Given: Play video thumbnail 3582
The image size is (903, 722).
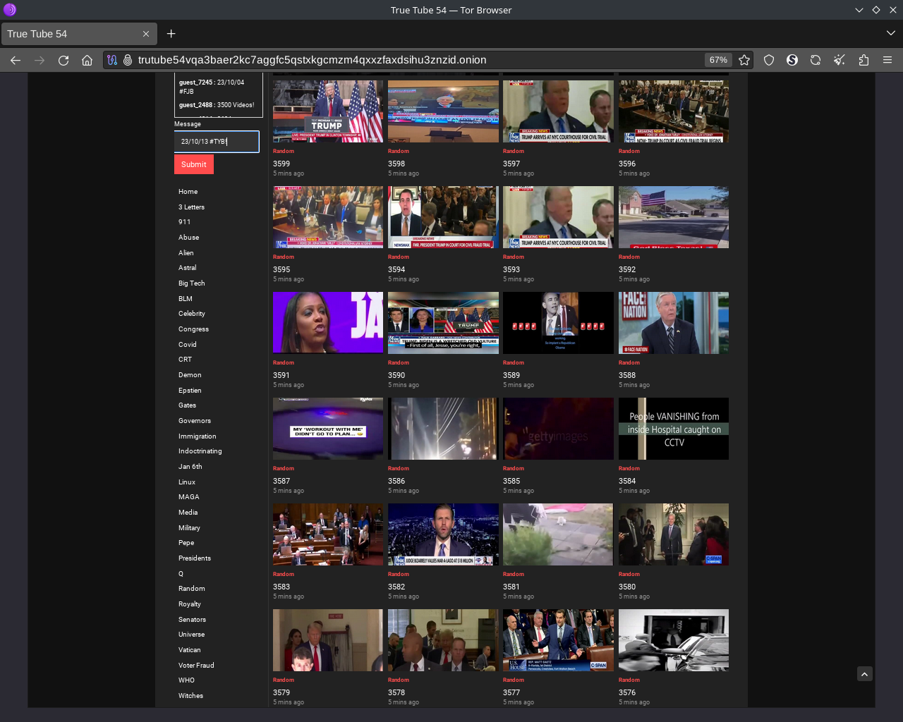Looking at the screenshot, I should point(443,534).
